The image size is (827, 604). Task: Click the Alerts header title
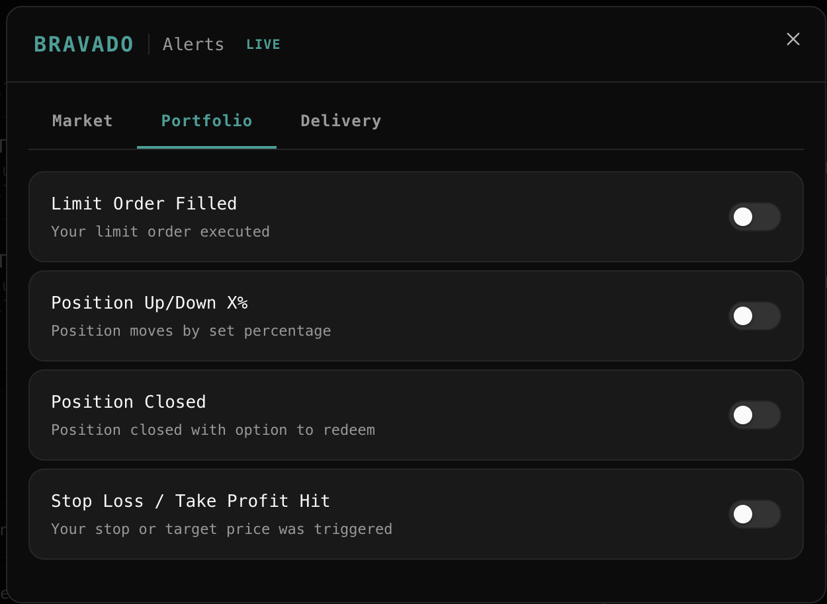click(193, 44)
